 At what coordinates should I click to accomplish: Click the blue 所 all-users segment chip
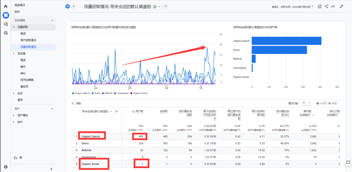coord(68,6)
